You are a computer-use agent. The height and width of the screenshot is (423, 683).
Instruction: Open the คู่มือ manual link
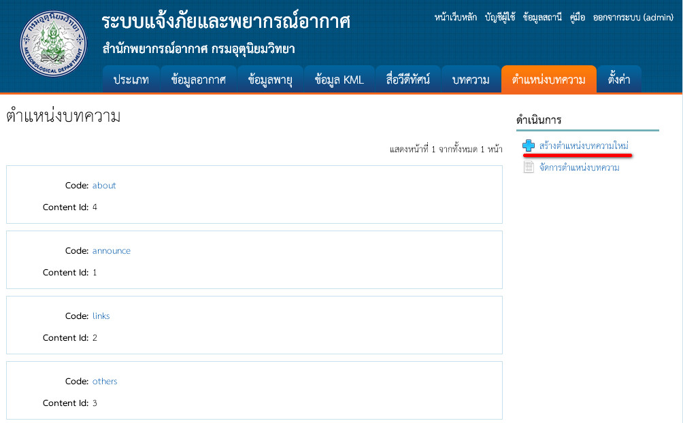(x=577, y=18)
